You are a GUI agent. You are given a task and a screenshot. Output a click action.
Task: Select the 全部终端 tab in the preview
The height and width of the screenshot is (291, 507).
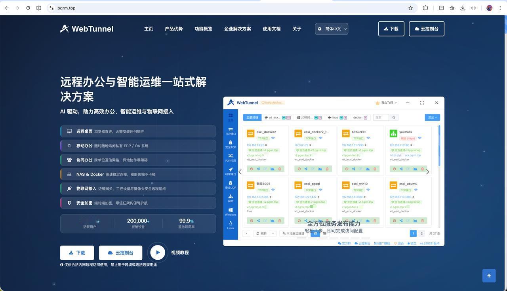click(x=252, y=118)
